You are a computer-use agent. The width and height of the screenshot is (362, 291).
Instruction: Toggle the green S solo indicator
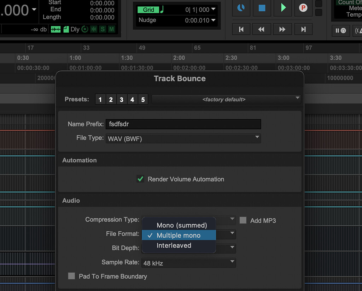click(103, 29)
